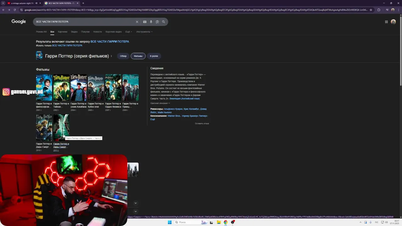This screenshot has width=402, height=226.
Task: Mute the vintage autumn night tab audio
Action: click(36, 3)
